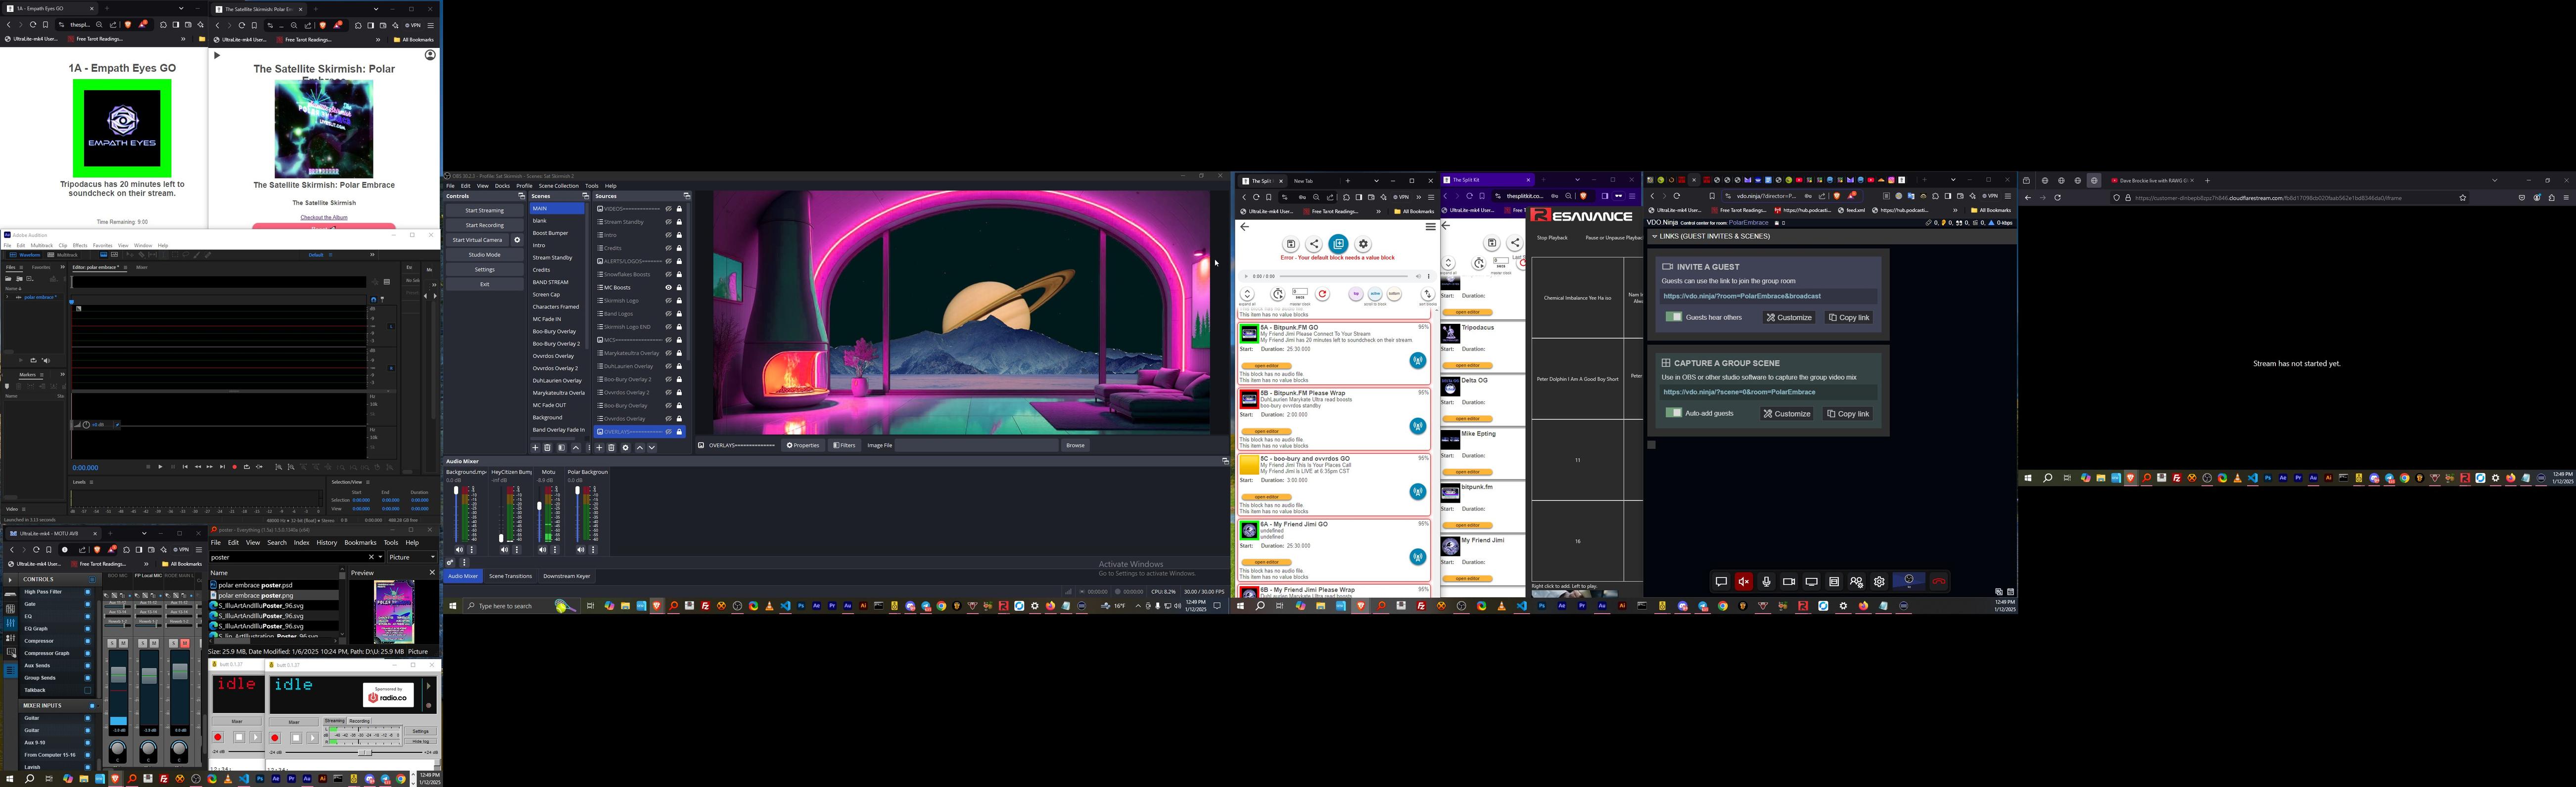Screen dimensions: 2576x787
Task: Click Browse button beside Image File in OBS
Action: point(1075,445)
